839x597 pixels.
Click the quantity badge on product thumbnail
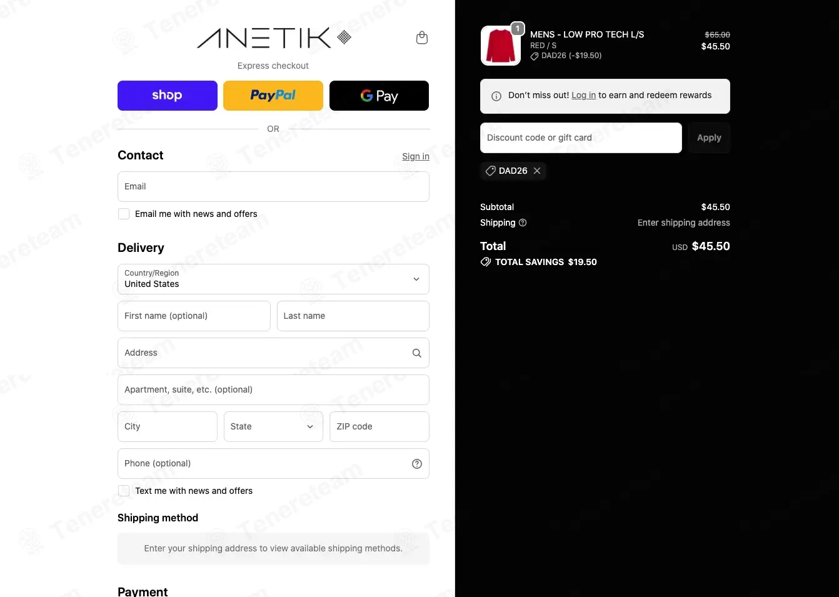(x=518, y=29)
